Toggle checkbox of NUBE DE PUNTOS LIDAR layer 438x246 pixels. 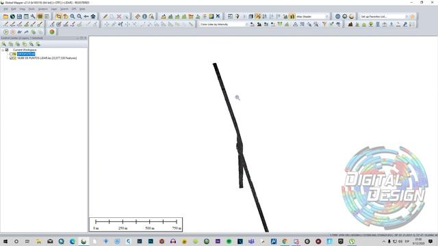pyautogui.click(x=11, y=58)
